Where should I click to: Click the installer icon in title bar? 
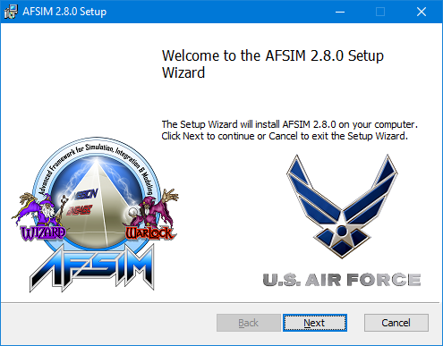[11, 12]
